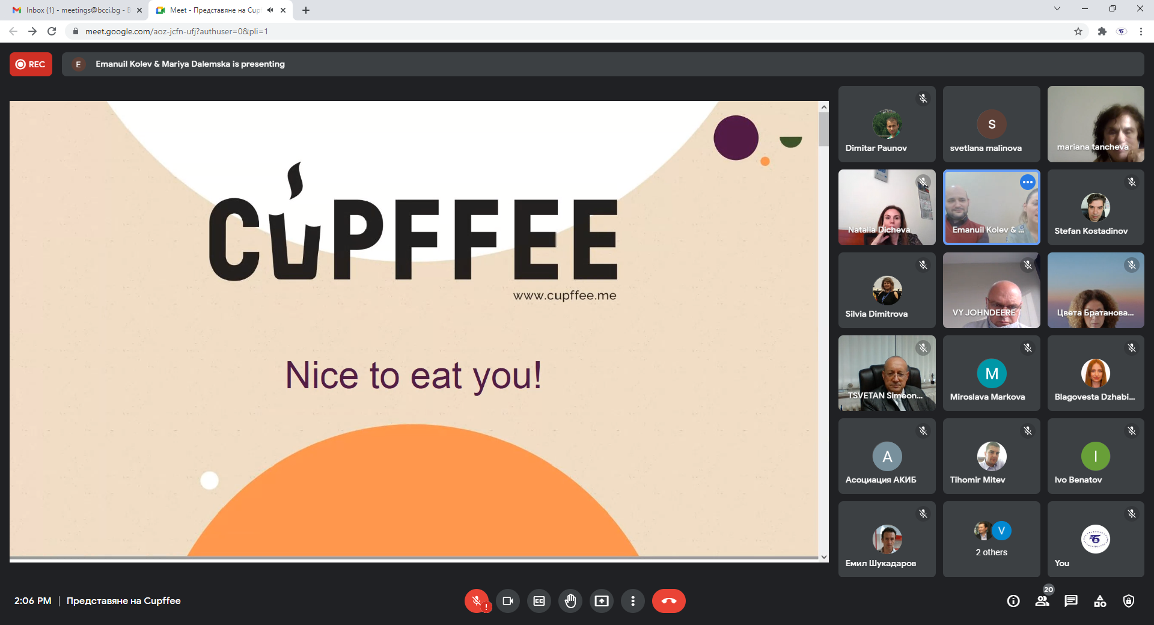Select Miroslava Markova's tile
The image size is (1154, 625).
[x=992, y=373]
